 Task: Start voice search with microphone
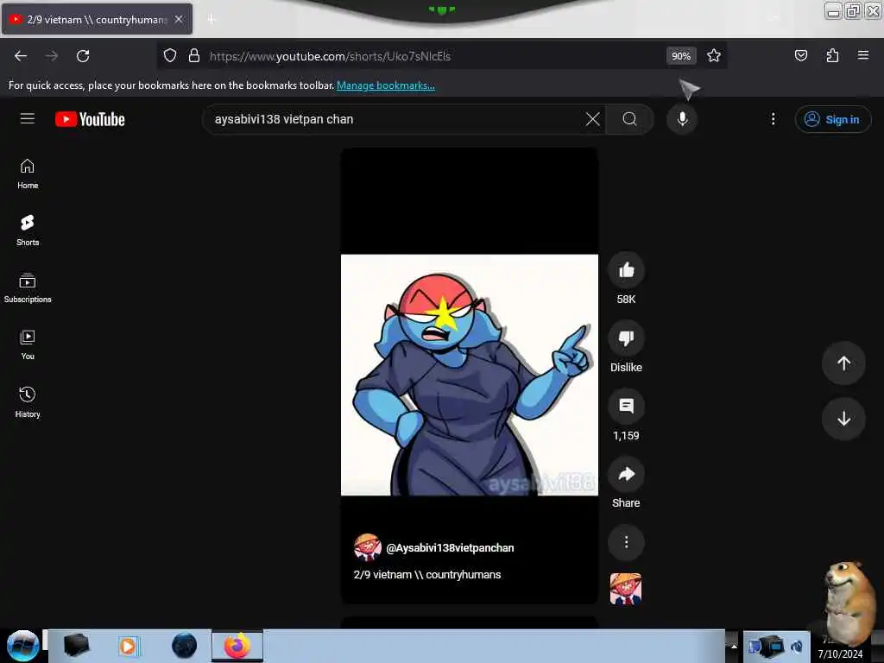682,119
